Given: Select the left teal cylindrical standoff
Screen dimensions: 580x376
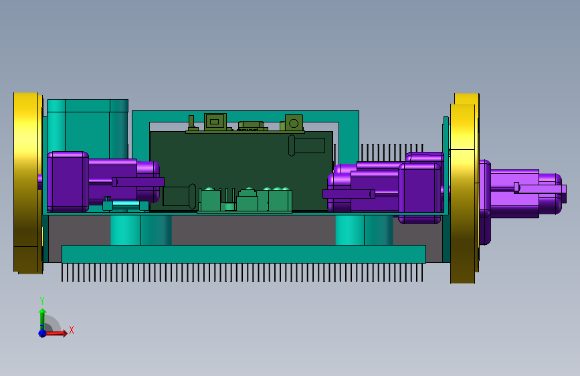Looking at the screenshot, I should (141, 230).
